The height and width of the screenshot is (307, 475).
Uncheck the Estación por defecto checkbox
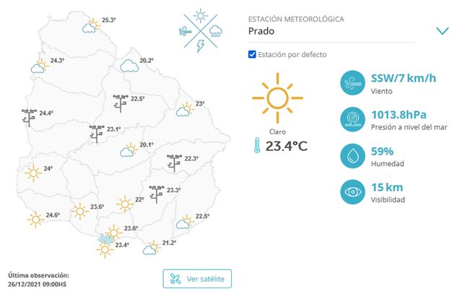click(252, 55)
